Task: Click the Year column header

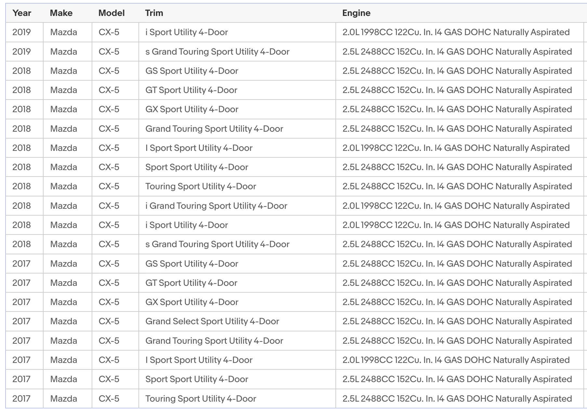Action: [21, 13]
